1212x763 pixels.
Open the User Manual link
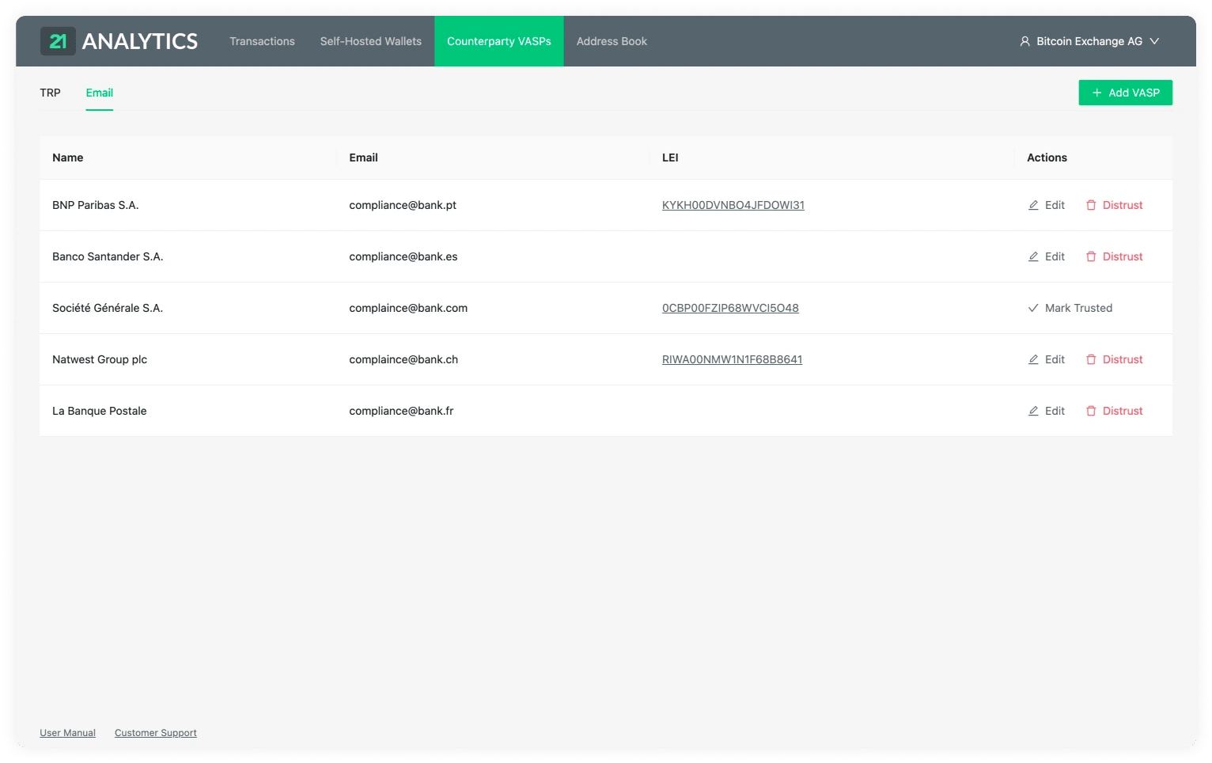tap(67, 733)
